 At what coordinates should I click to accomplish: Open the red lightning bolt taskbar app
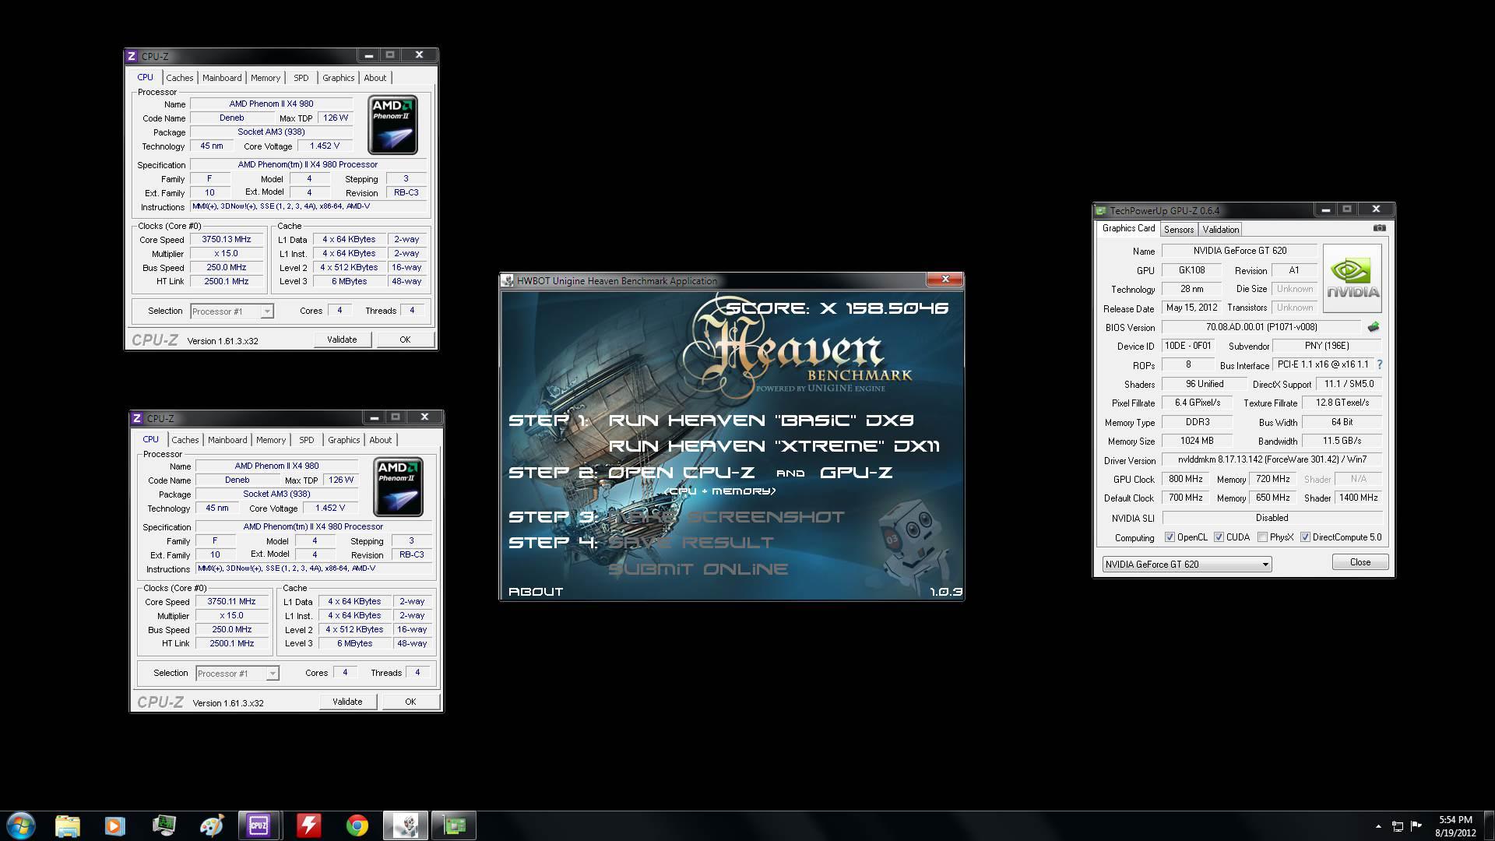pos(308,825)
